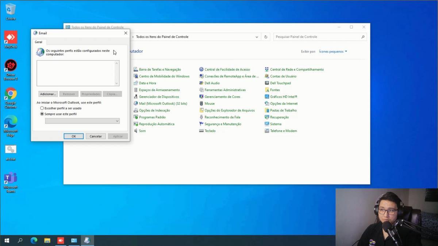438x246 pixels.
Task: Open Programas Padrão icon
Action: point(136,117)
